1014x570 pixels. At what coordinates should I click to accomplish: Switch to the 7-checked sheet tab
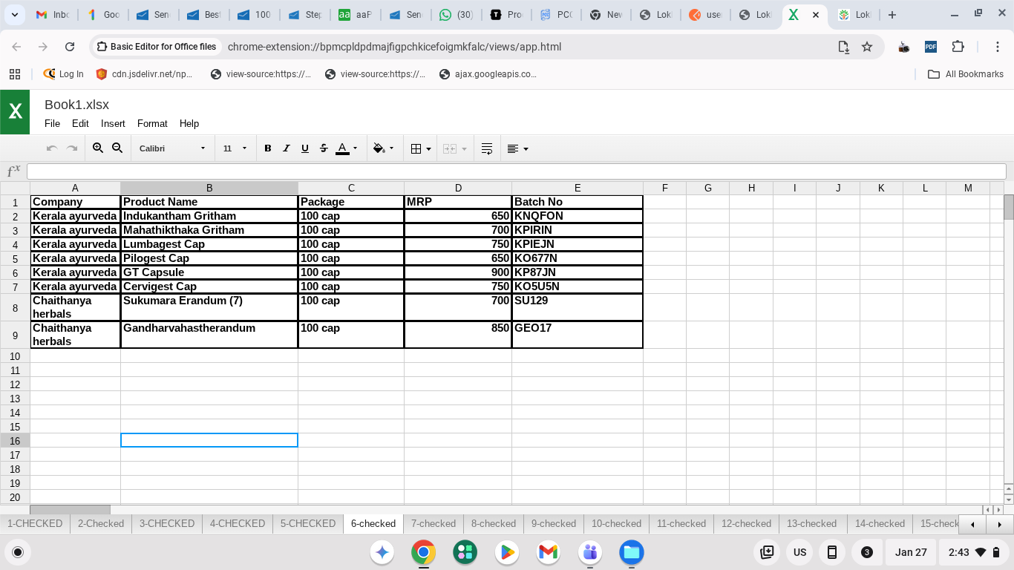434,523
